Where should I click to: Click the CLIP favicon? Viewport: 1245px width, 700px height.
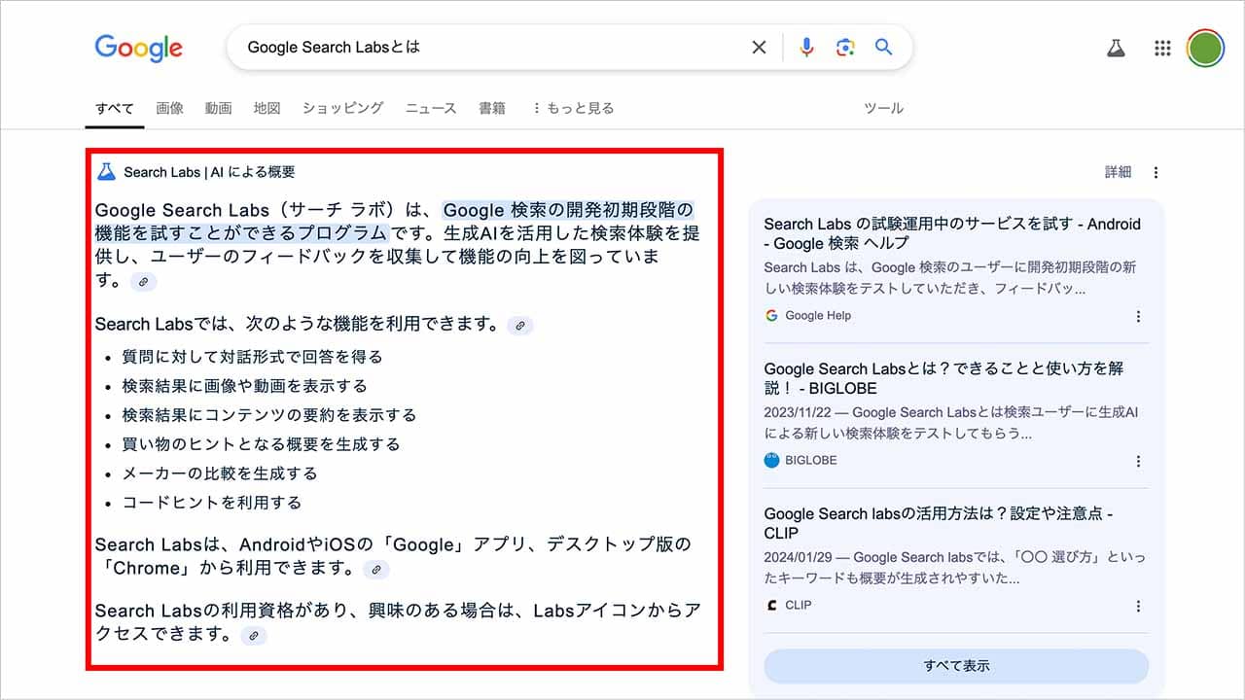(x=771, y=605)
